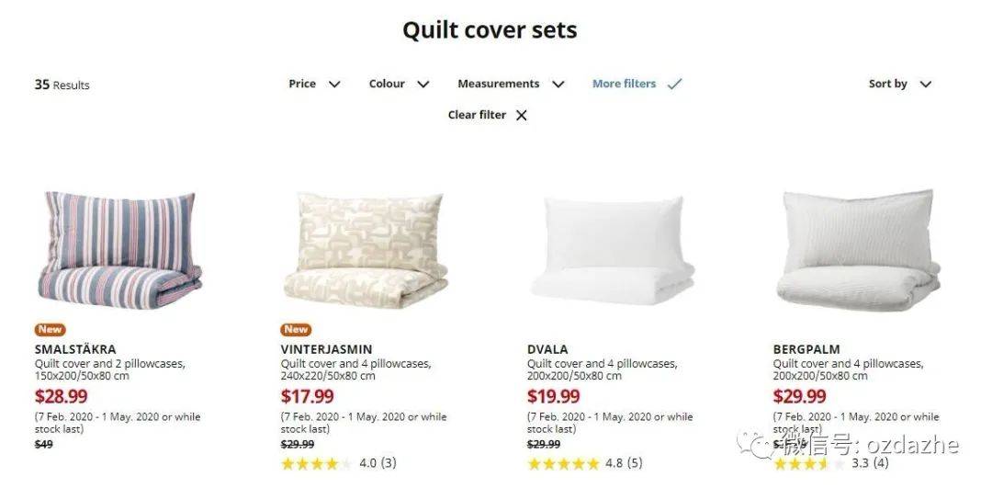Screen dimensions: 992x488
Task: Click the checkmark icon next to More filters
Action: coord(674,84)
